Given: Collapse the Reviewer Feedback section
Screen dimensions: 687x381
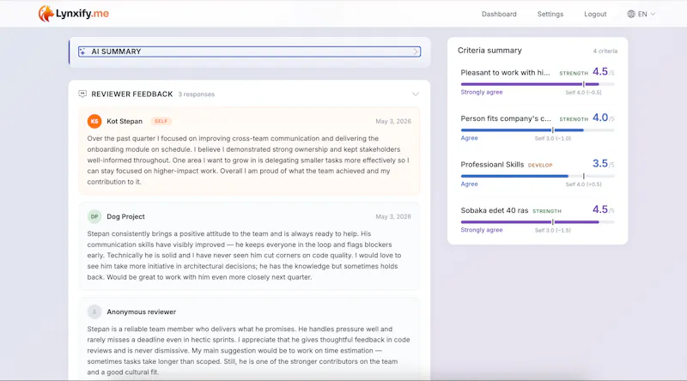Looking at the screenshot, I should pyautogui.click(x=416, y=94).
